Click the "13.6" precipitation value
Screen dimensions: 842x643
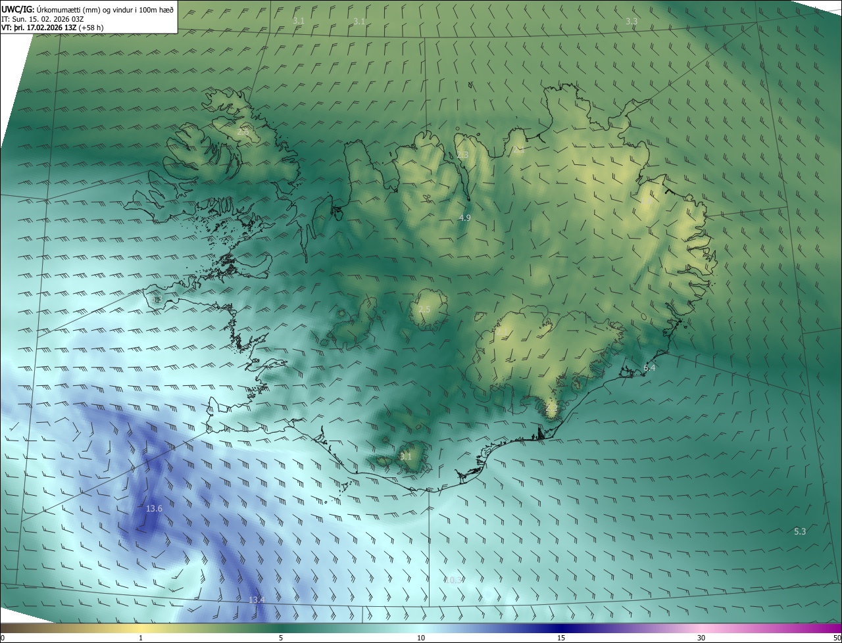click(154, 508)
